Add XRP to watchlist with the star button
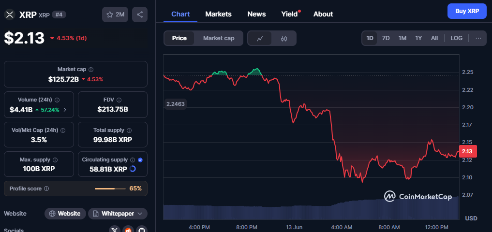Screen dimensions: 492x232 pos(115,14)
